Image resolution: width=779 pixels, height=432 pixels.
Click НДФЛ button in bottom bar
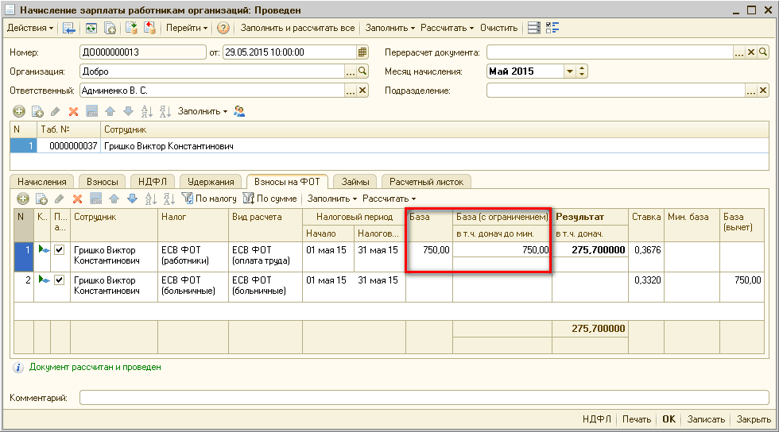pyautogui.click(x=597, y=419)
